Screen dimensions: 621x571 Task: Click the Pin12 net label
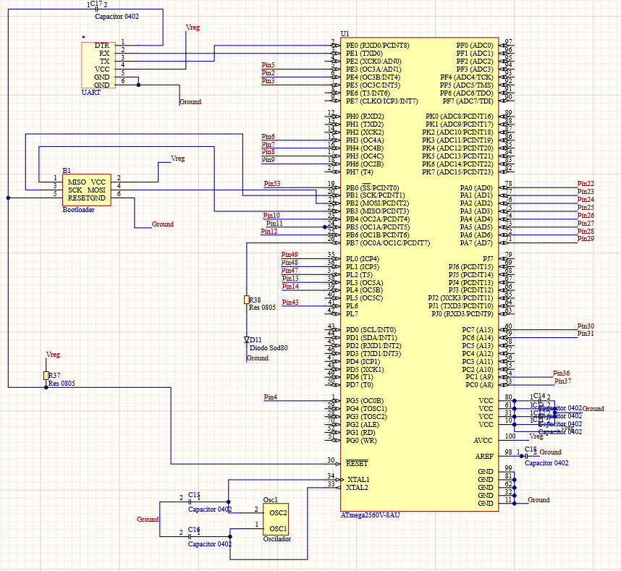coord(269,232)
